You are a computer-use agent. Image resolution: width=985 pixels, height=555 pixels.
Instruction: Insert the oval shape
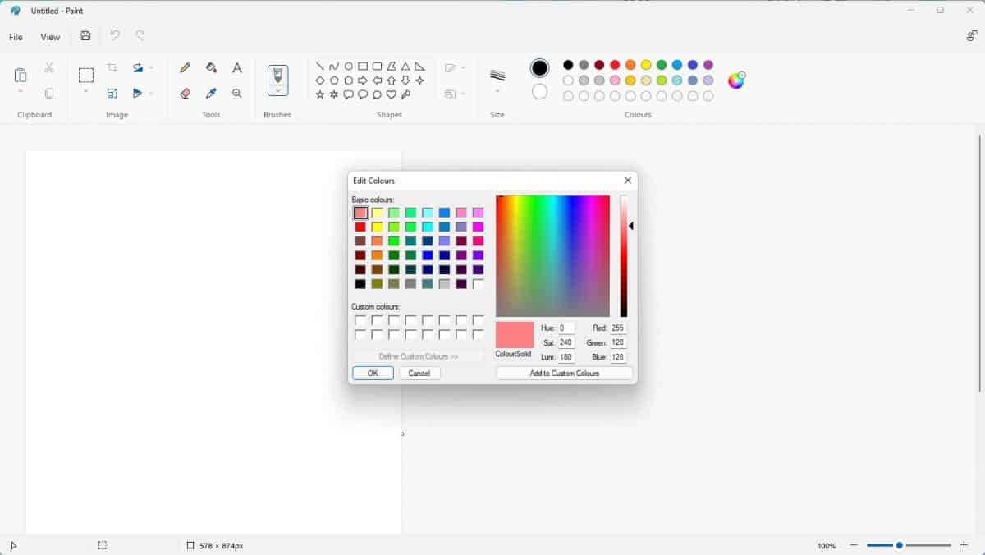[x=348, y=64]
